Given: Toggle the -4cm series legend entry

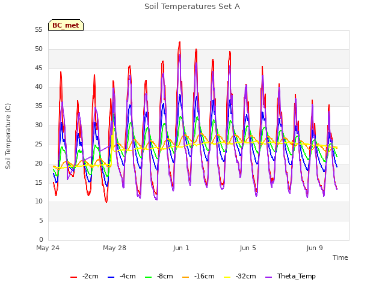Looking at the screenshot, I should click(122, 277).
